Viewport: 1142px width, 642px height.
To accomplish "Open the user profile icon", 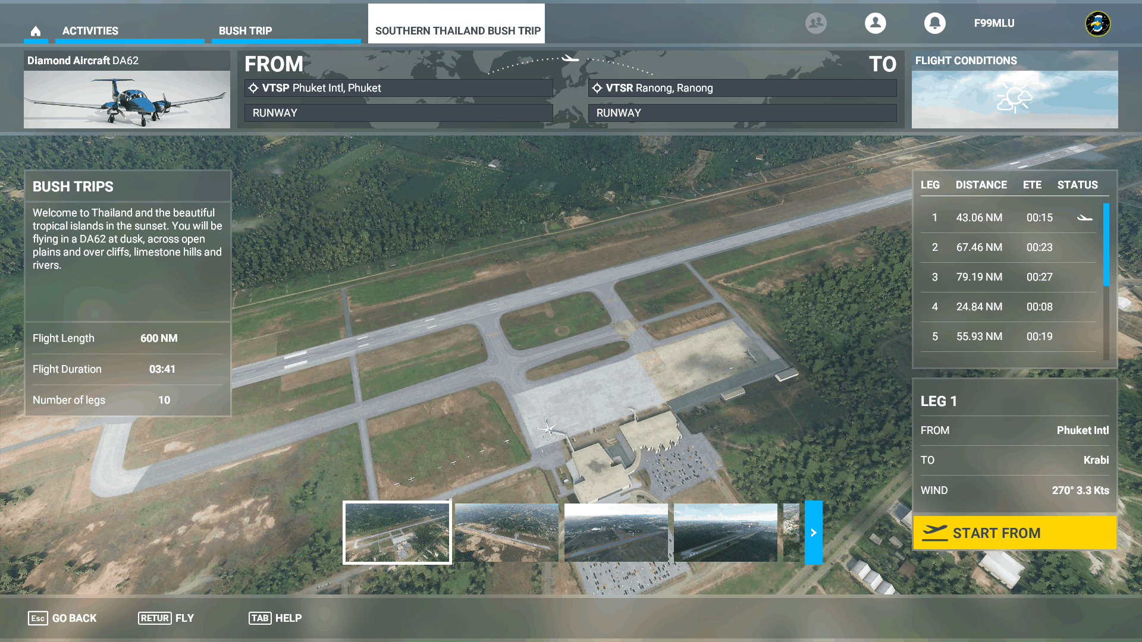I will pos(875,23).
